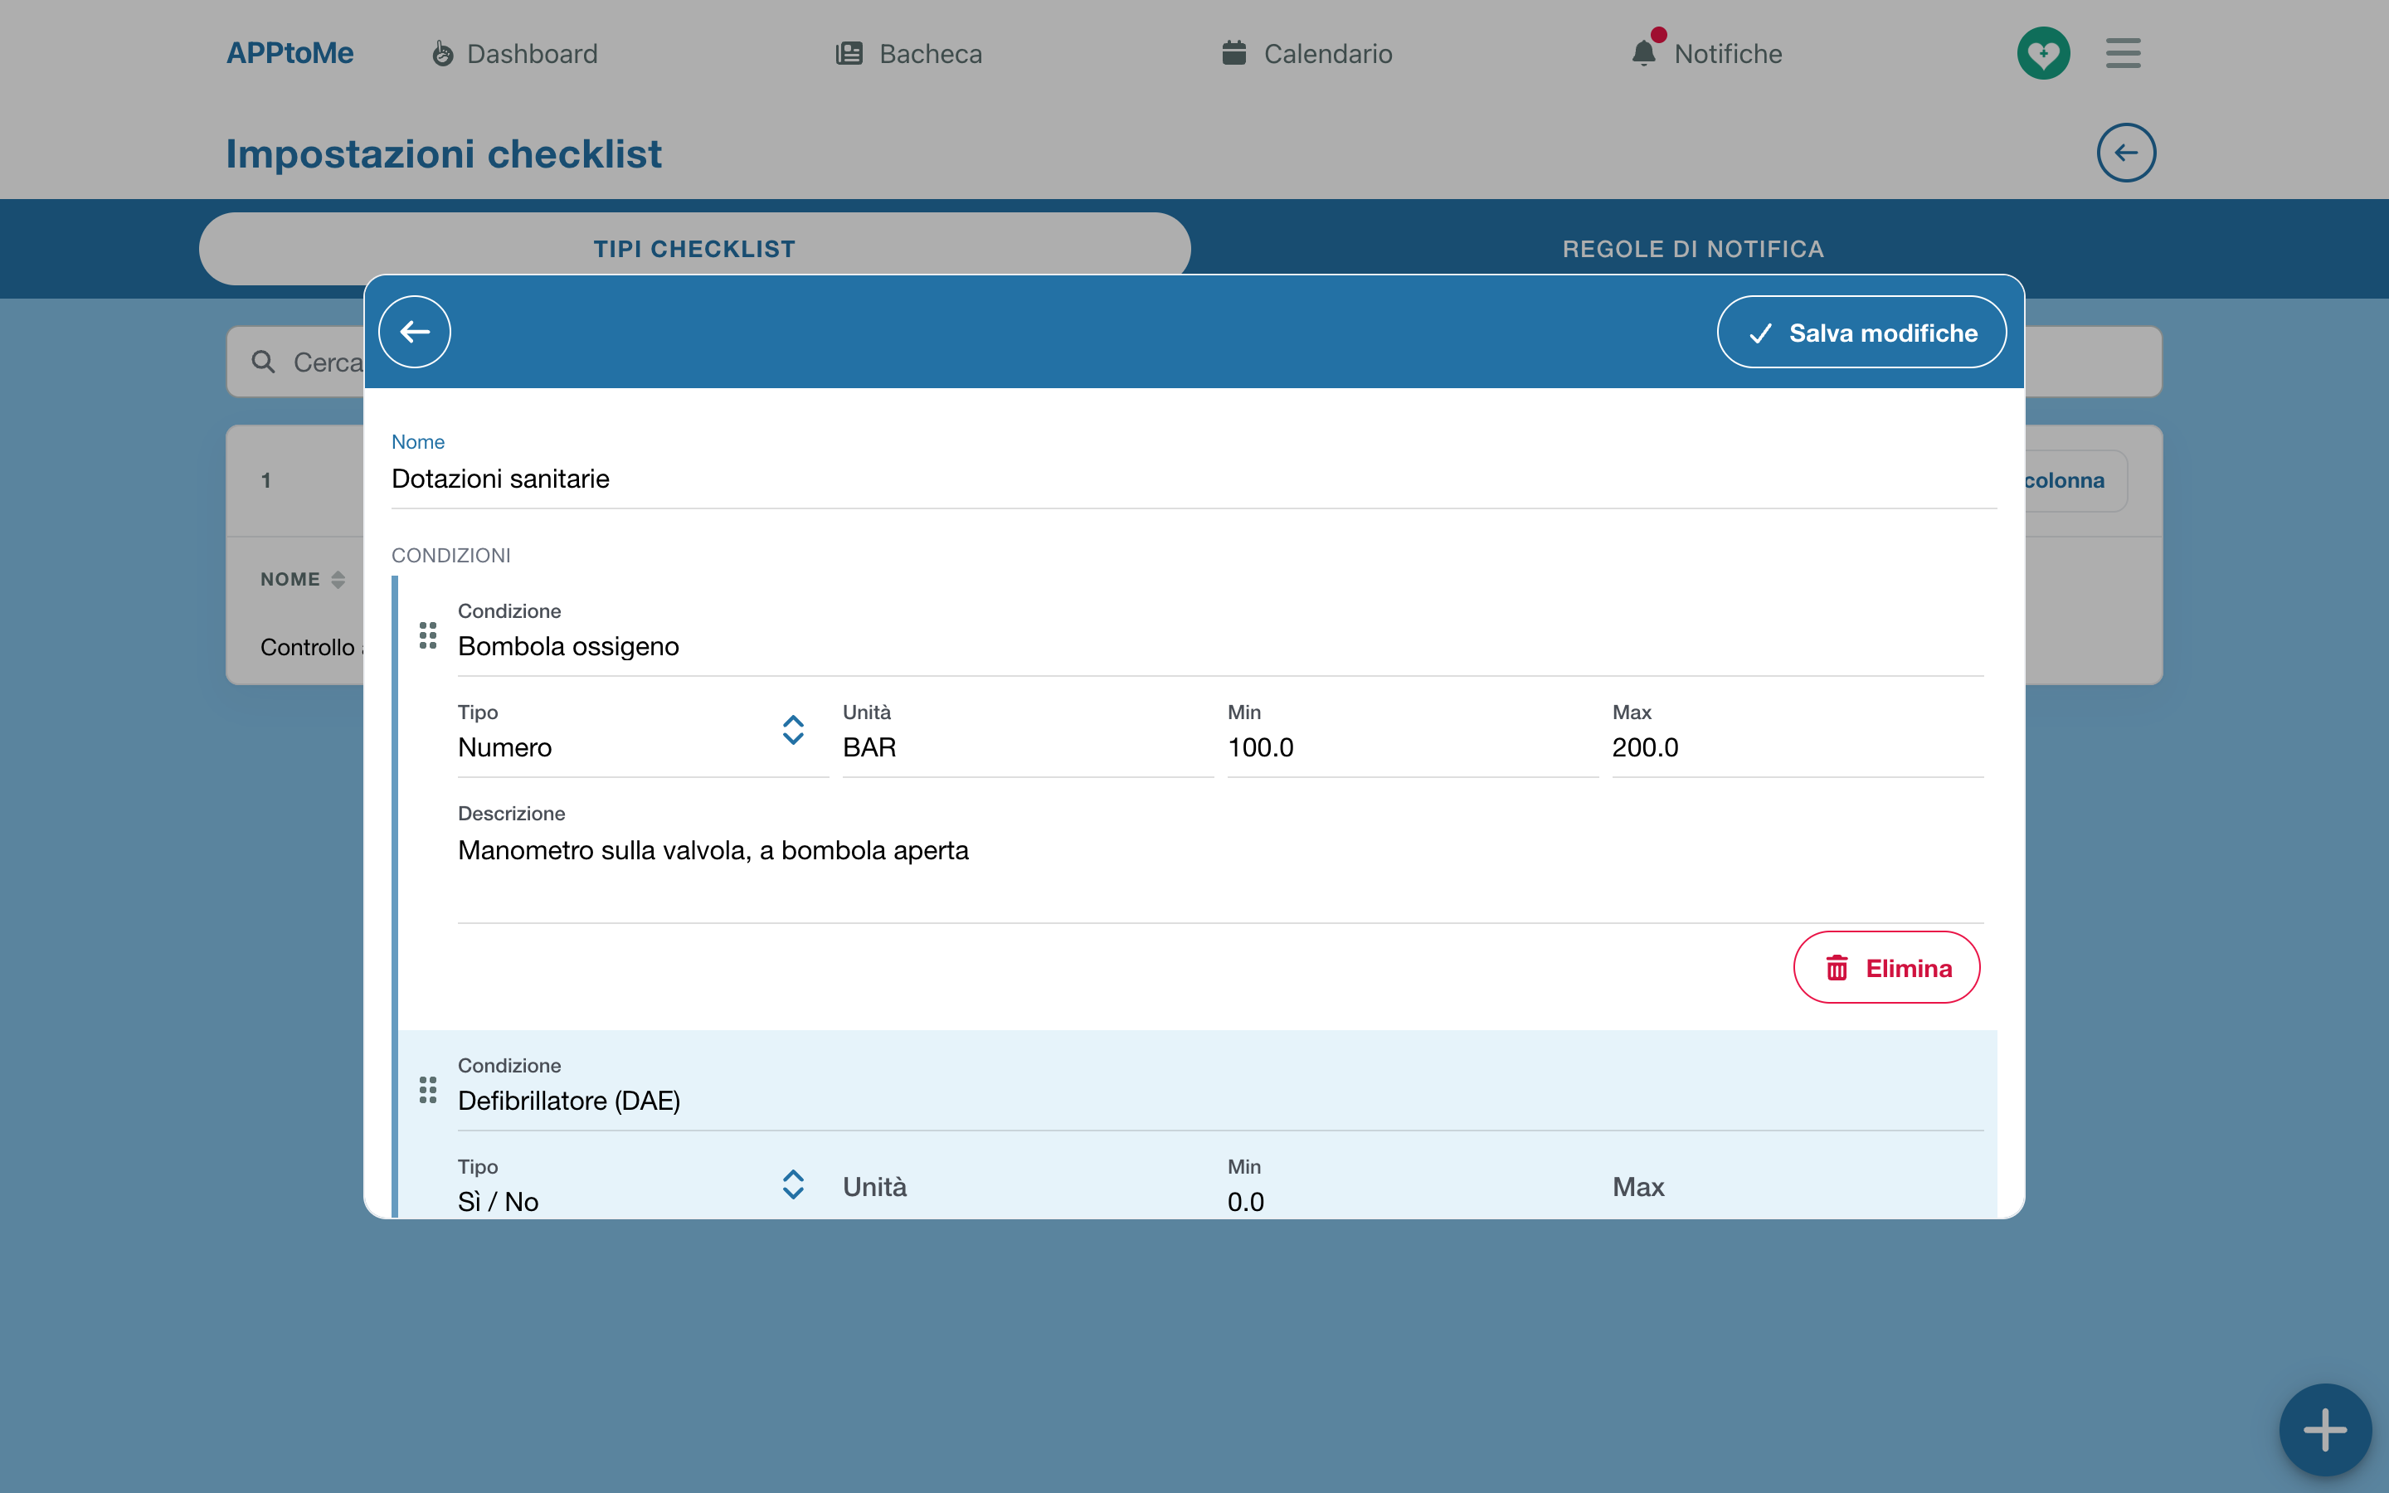This screenshot has height=1493, width=2389.
Task: Open Dashboard menu item
Action: [x=514, y=53]
